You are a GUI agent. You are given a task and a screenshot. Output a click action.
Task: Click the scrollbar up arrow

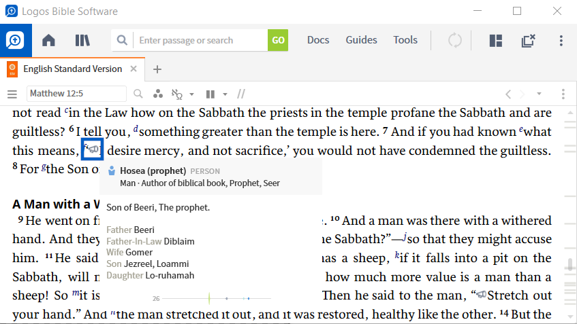[x=570, y=113]
